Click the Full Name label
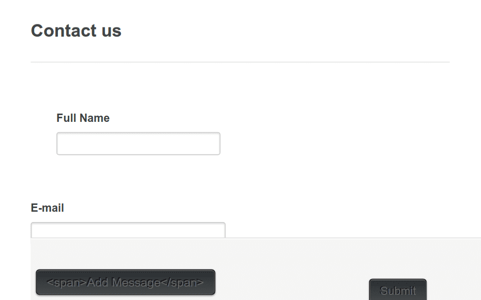 [x=83, y=118]
